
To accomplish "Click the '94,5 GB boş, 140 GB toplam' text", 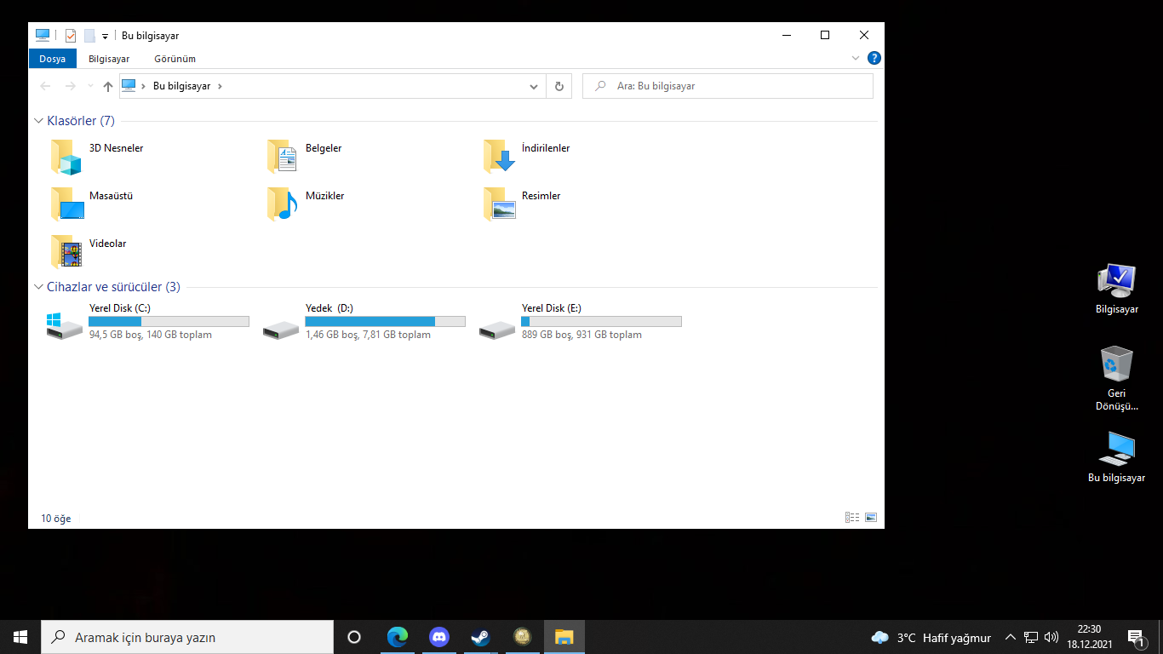I will tap(151, 335).
